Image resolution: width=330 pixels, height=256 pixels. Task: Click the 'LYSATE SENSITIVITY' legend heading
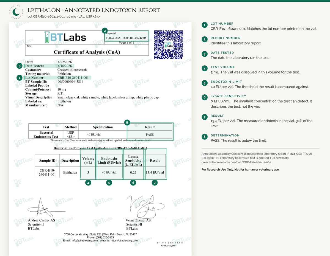click(228, 96)
